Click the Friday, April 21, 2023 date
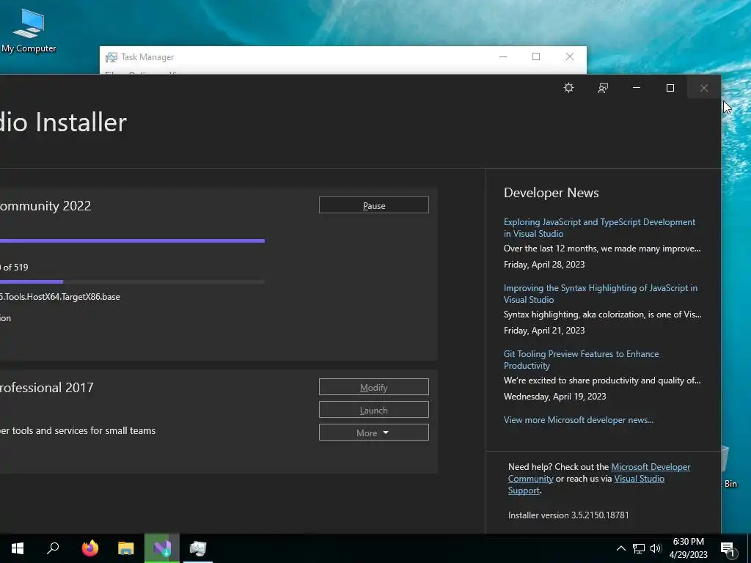This screenshot has height=563, width=751. [544, 331]
